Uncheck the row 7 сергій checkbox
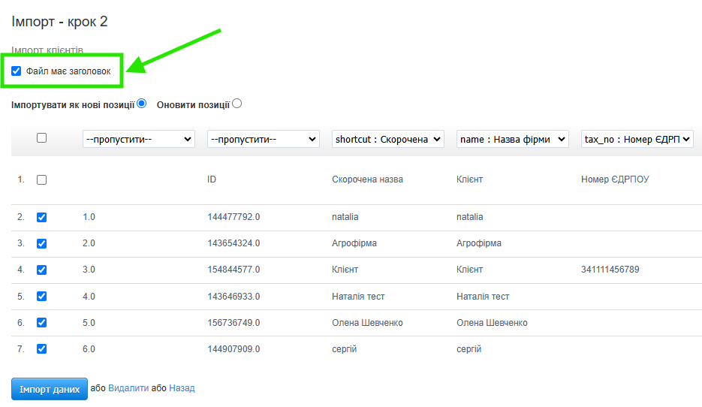This screenshot has height=407, width=702. (x=42, y=348)
